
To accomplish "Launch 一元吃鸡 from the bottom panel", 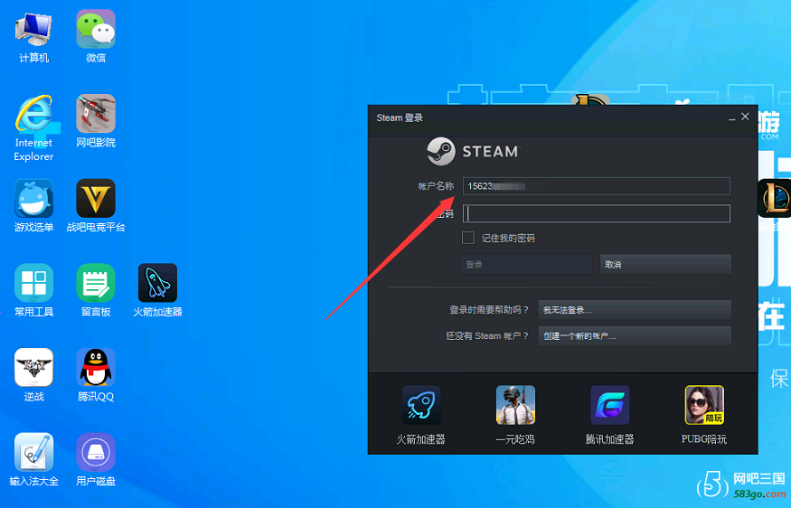I will (515, 405).
